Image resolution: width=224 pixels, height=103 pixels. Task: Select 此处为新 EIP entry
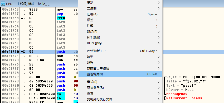(x=120, y=51)
